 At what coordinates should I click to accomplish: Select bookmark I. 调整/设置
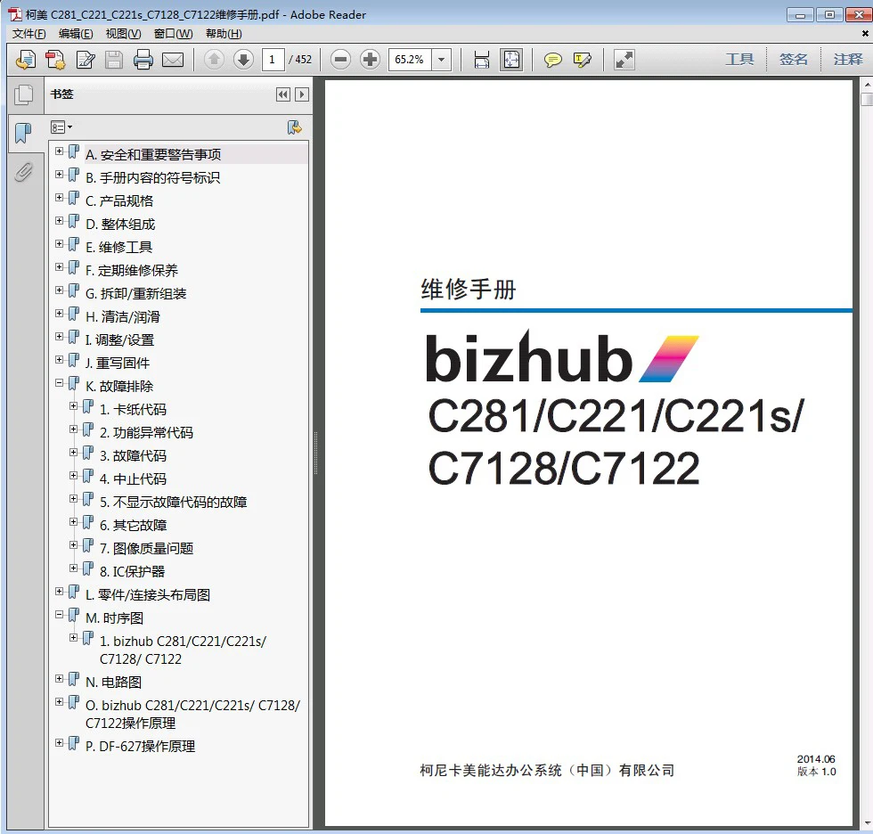[x=119, y=340]
